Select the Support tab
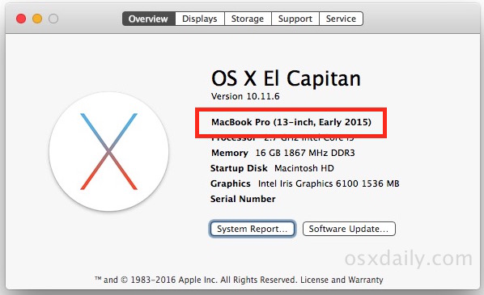Viewport: 484px width, 295px height. click(x=295, y=19)
